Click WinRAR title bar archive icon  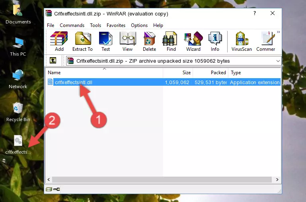pos(49,13)
